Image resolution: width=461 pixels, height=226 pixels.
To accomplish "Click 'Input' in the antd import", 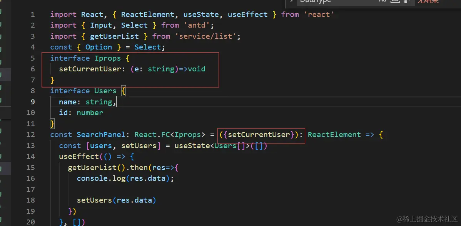I will point(101,25).
